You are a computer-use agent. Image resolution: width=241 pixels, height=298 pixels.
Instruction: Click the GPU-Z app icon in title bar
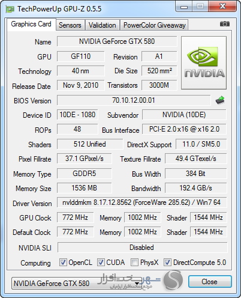pos(10,9)
